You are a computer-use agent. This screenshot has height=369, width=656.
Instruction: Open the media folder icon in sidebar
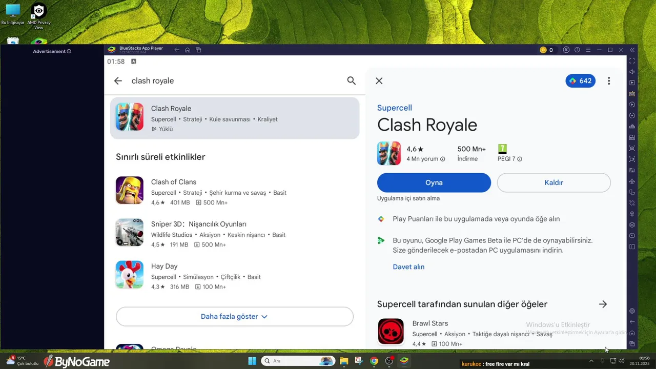[632, 170]
